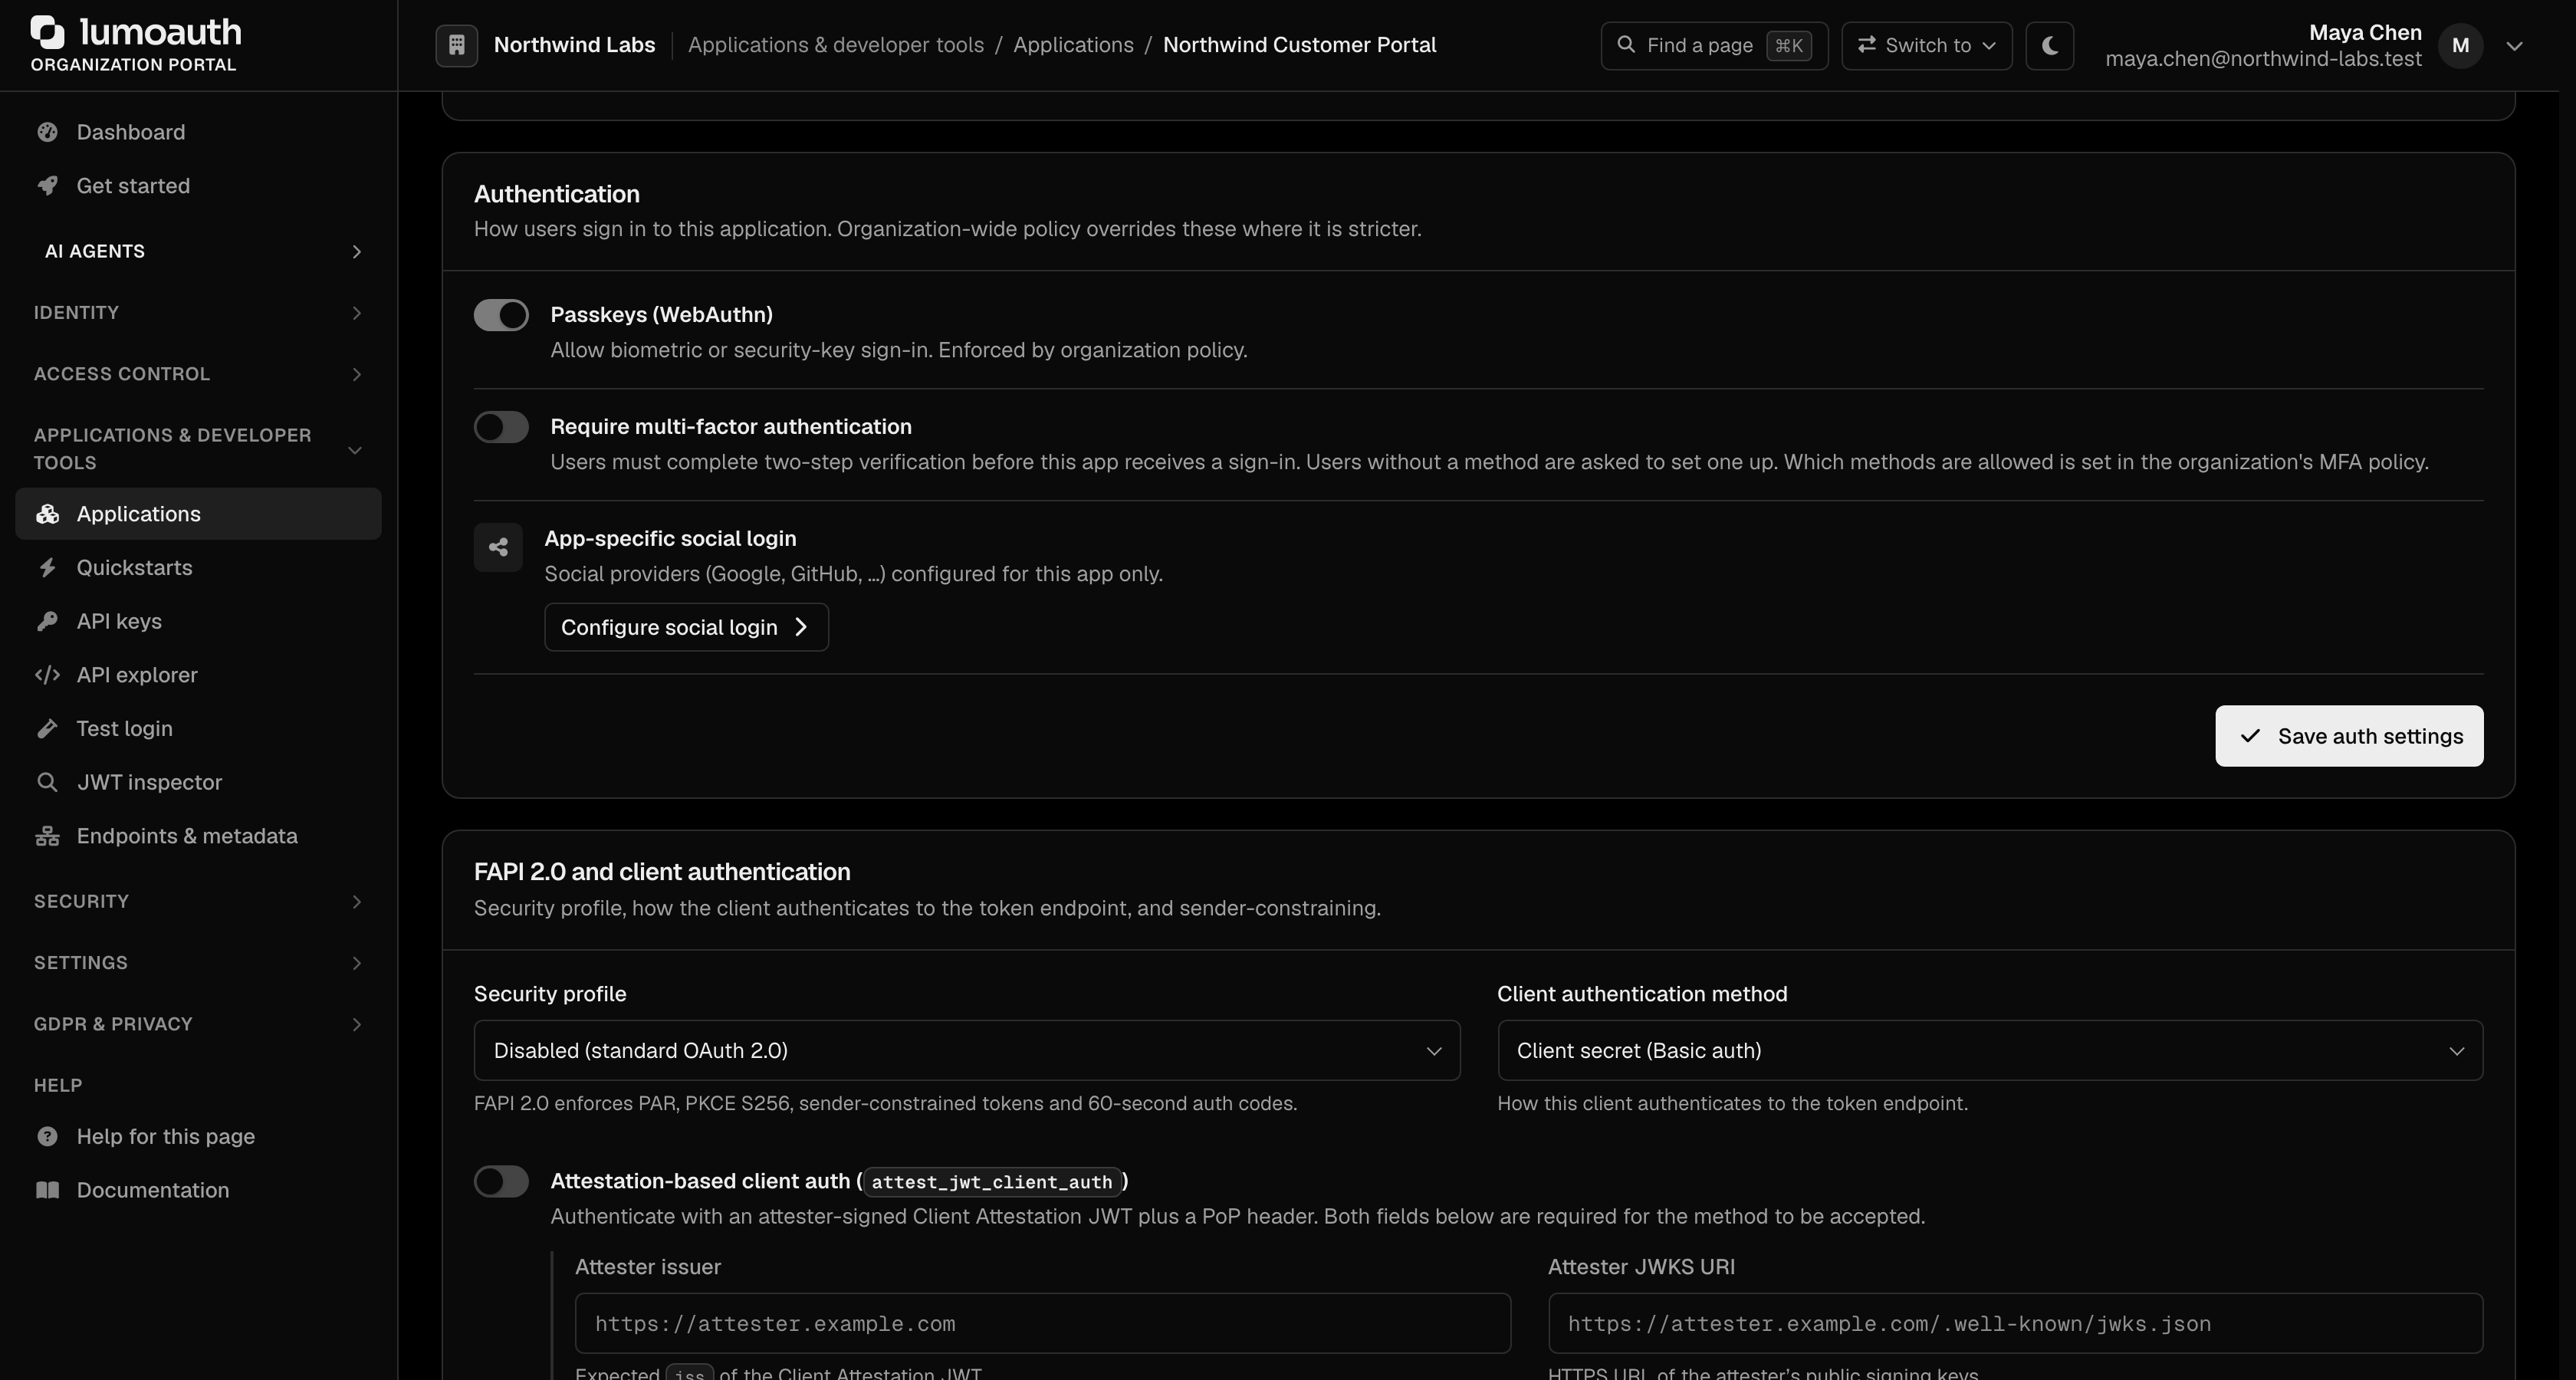The width and height of the screenshot is (2576, 1380).
Task: Open the API keys key icon
Action: [x=47, y=621]
